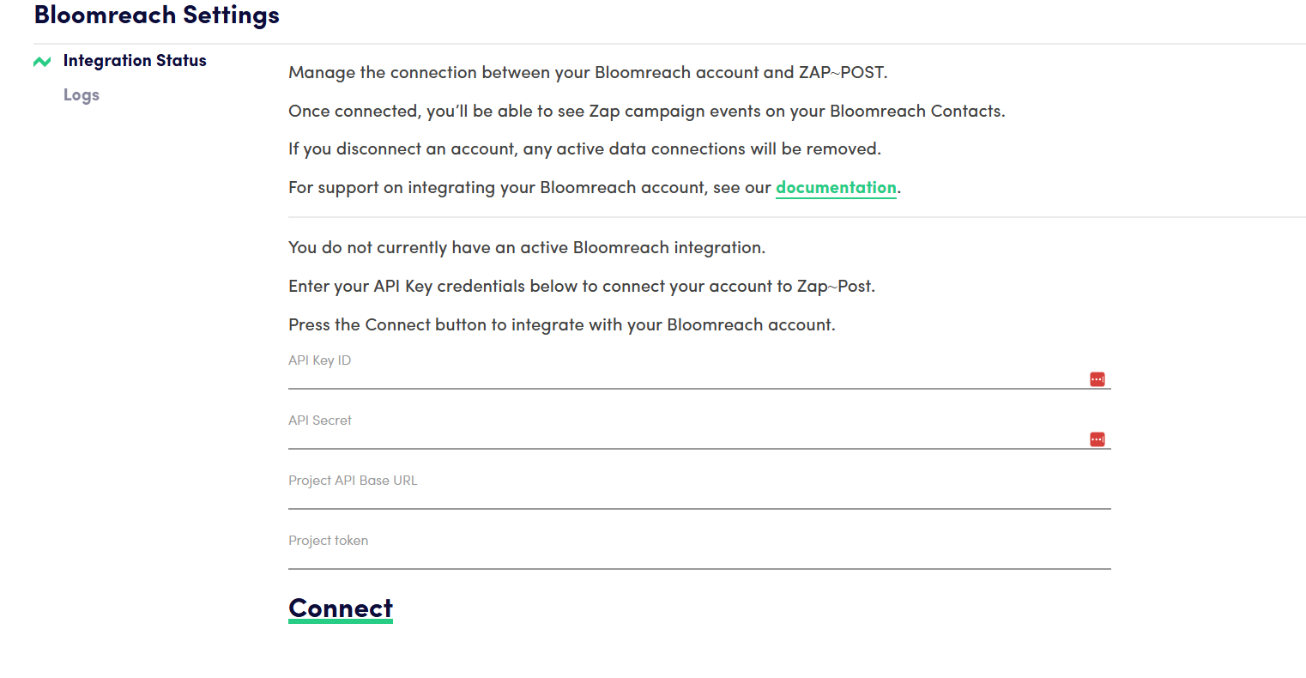Screen dimensions: 1306x678
Task: Click the red autofill icon in API Secret field
Action: point(1097,439)
